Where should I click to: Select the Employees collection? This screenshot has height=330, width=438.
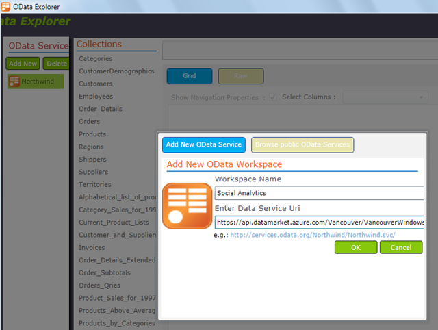(x=96, y=96)
